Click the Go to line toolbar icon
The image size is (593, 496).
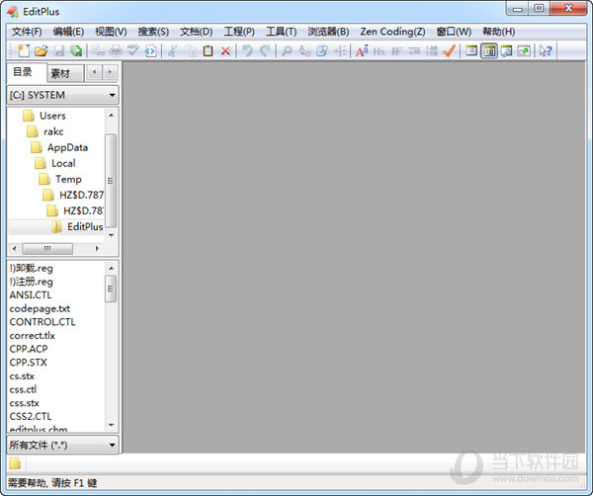tap(340, 50)
